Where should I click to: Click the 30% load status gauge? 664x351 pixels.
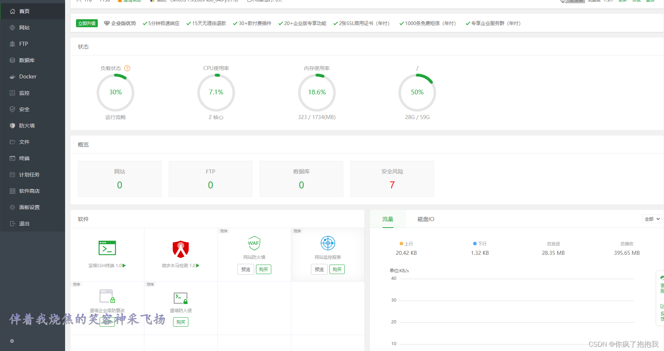(115, 93)
